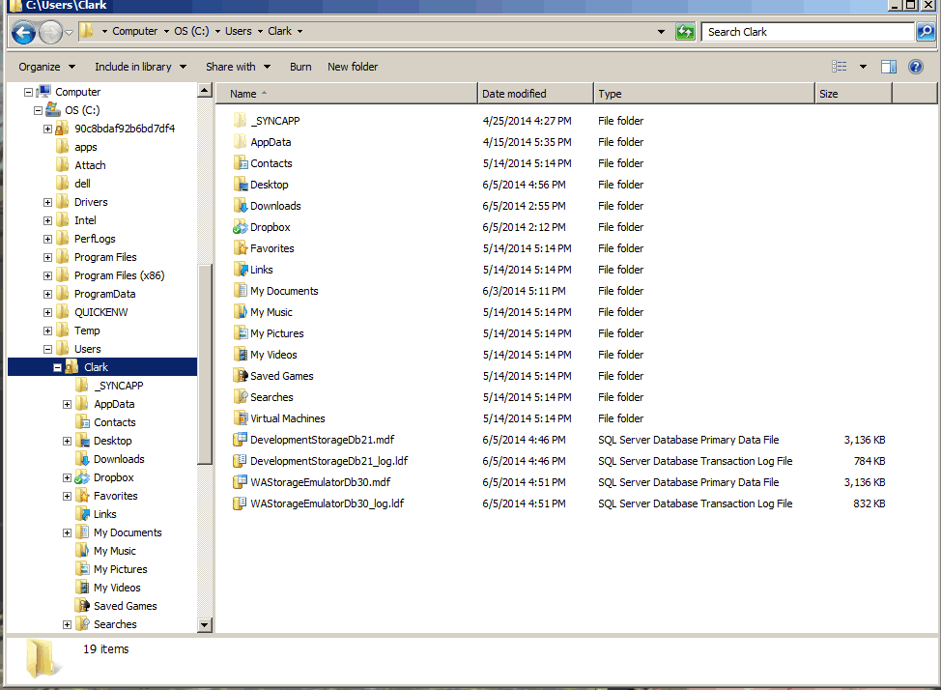Click the green Refresh icon in address bar
Image resolution: width=941 pixels, height=690 pixels.
[685, 32]
